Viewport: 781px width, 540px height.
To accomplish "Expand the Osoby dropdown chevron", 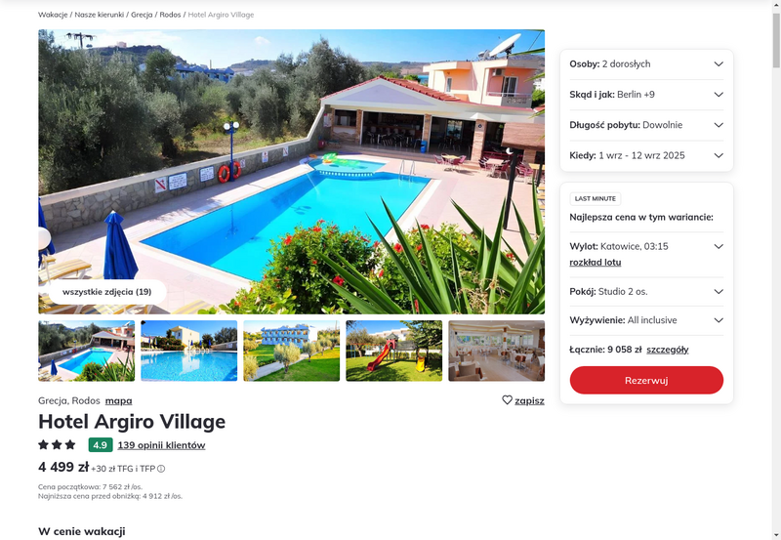I will click(x=719, y=63).
